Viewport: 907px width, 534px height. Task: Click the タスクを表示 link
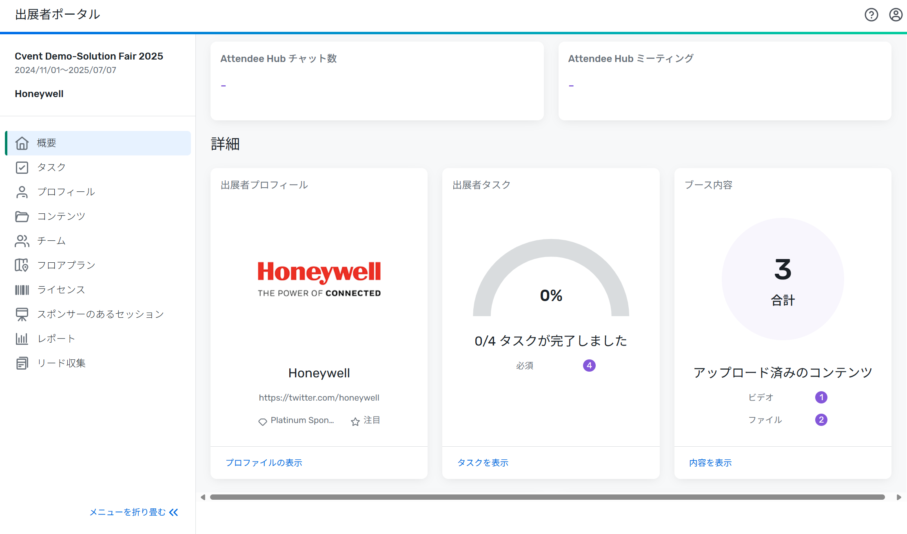[x=483, y=463]
